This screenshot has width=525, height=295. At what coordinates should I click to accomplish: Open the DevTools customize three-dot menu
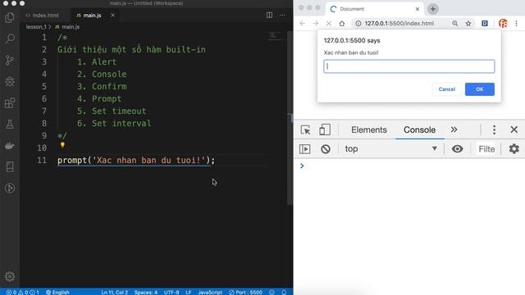tap(494, 129)
